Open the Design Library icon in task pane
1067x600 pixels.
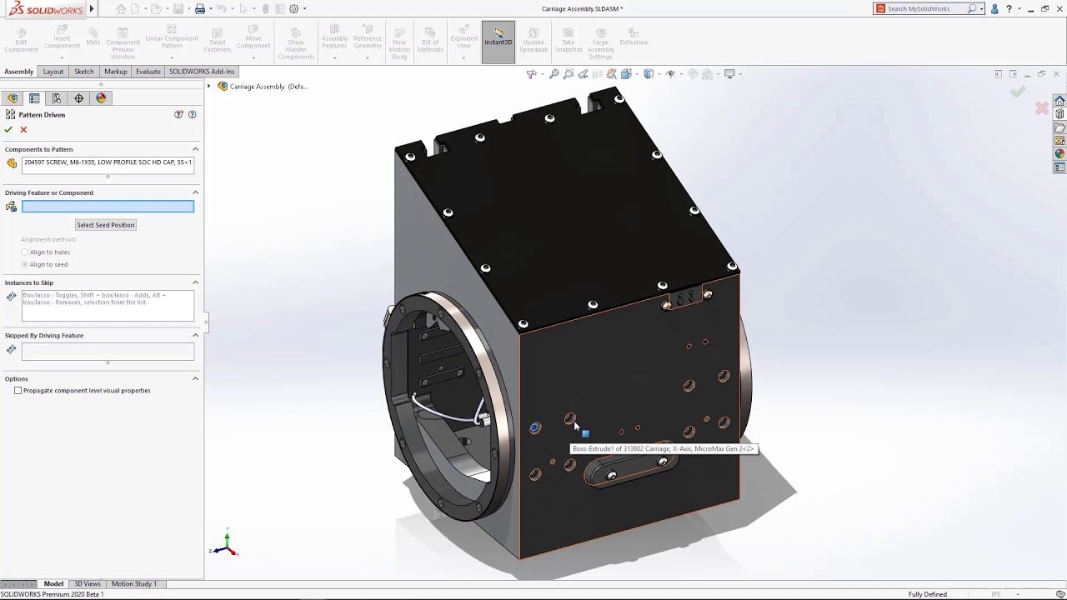pos(1059,114)
